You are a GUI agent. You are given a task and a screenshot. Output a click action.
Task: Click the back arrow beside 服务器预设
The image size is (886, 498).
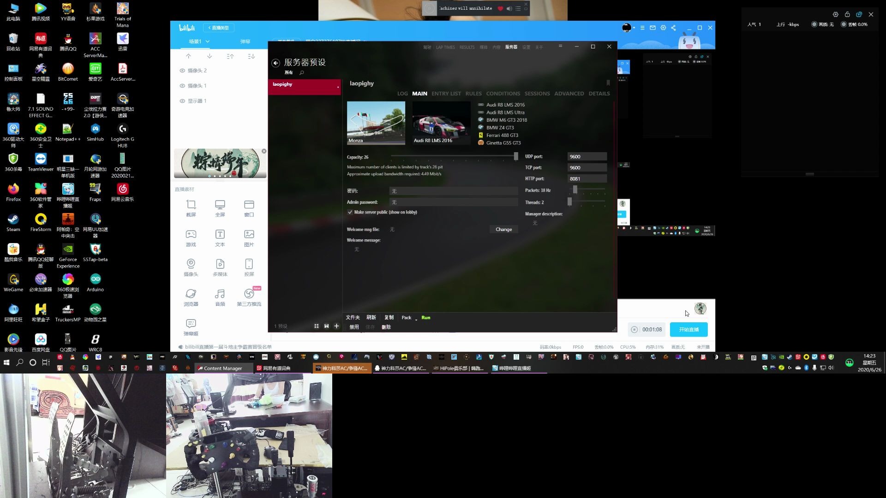275,63
